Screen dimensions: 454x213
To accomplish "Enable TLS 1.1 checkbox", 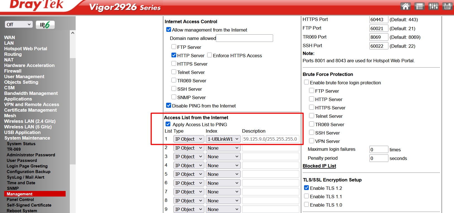I will [307, 196].
